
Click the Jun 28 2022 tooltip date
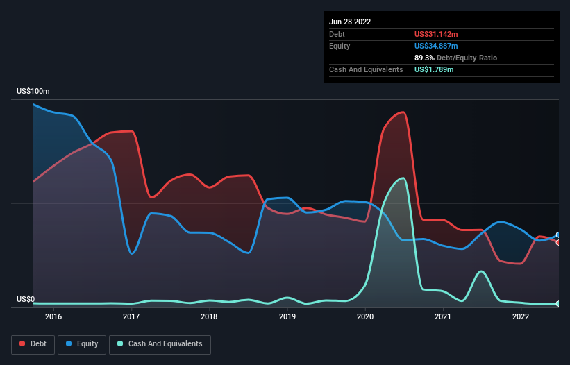(350, 22)
